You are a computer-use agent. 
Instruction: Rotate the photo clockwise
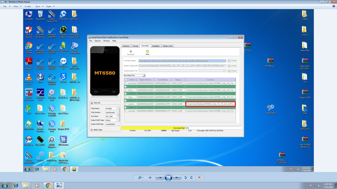coord(191,178)
